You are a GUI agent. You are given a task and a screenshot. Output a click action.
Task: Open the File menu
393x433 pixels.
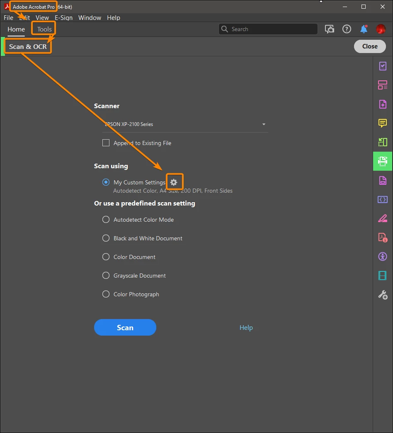tap(8, 18)
